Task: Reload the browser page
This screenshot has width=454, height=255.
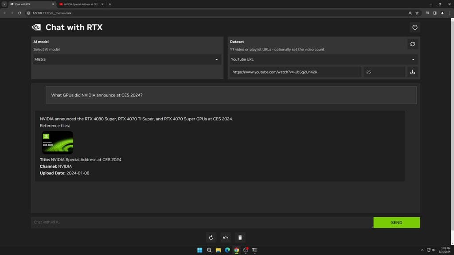Action: (x=20, y=13)
